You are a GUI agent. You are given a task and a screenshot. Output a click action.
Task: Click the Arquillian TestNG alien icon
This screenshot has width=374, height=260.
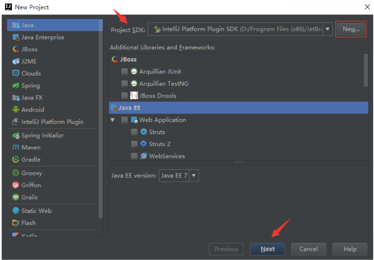pyautogui.click(x=134, y=83)
